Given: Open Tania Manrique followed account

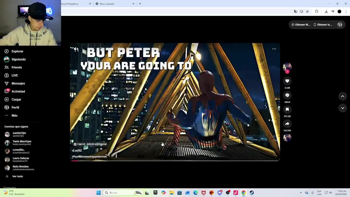Looking at the screenshot, I should coord(18,143).
